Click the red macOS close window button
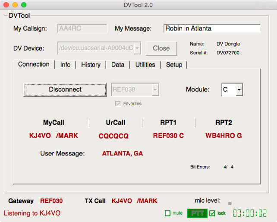277x222 pixels. point(6,5)
